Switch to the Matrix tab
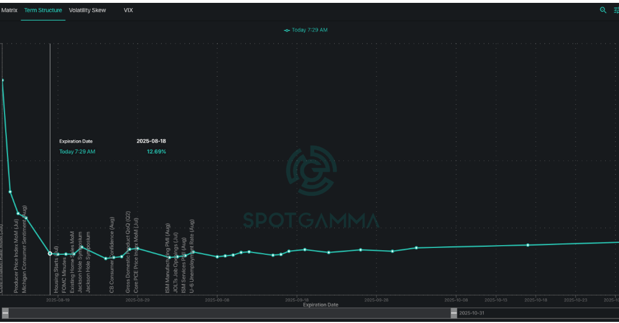This screenshot has width=619, height=323. tap(9, 10)
